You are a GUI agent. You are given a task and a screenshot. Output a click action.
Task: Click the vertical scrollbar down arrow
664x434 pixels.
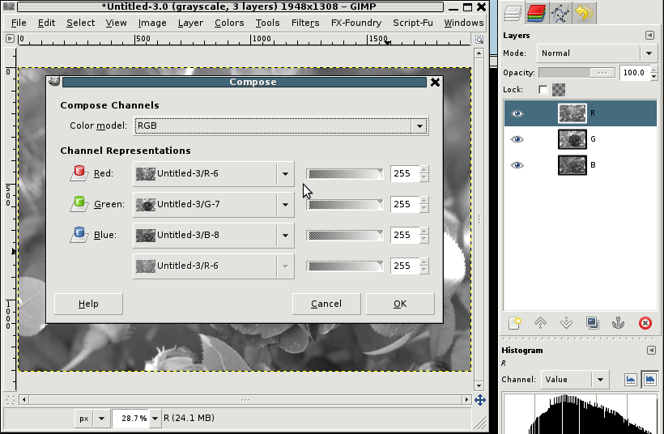(479, 385)
